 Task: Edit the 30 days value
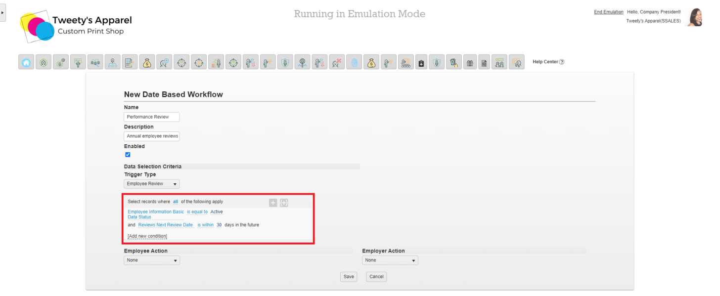[219, 225]
